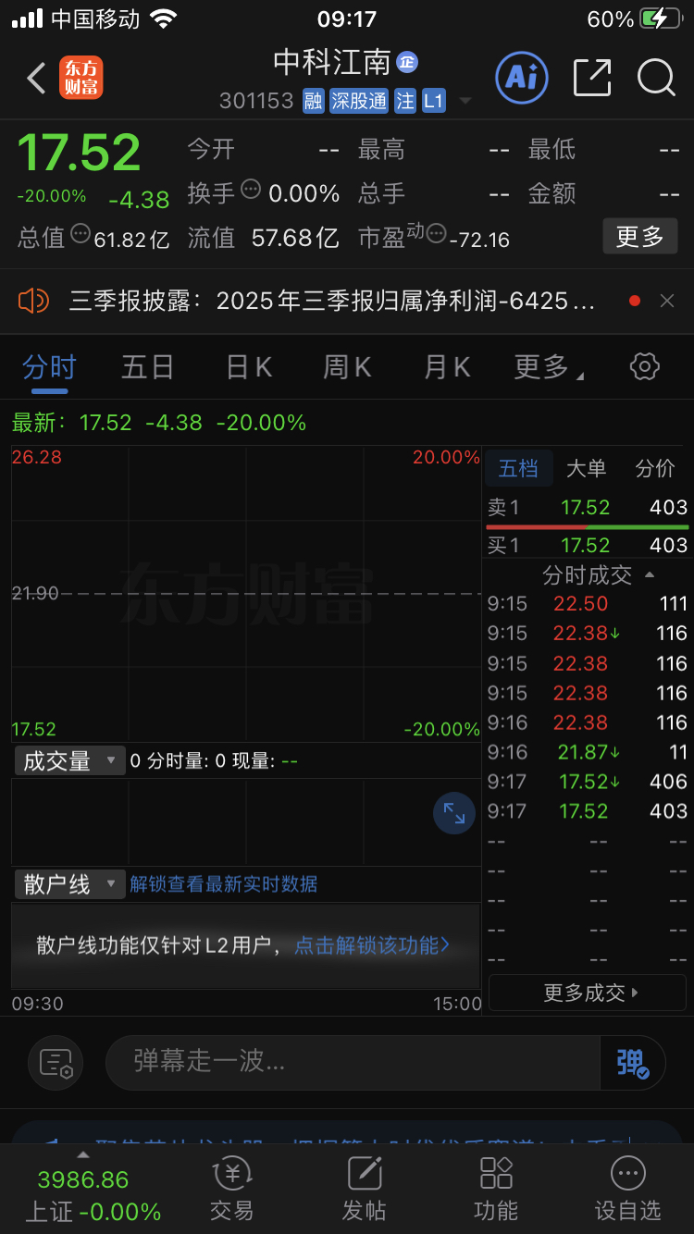This screenshot has width=694, height=1234.
Task: Open the 发帖 post icon
Action: 365,1189
